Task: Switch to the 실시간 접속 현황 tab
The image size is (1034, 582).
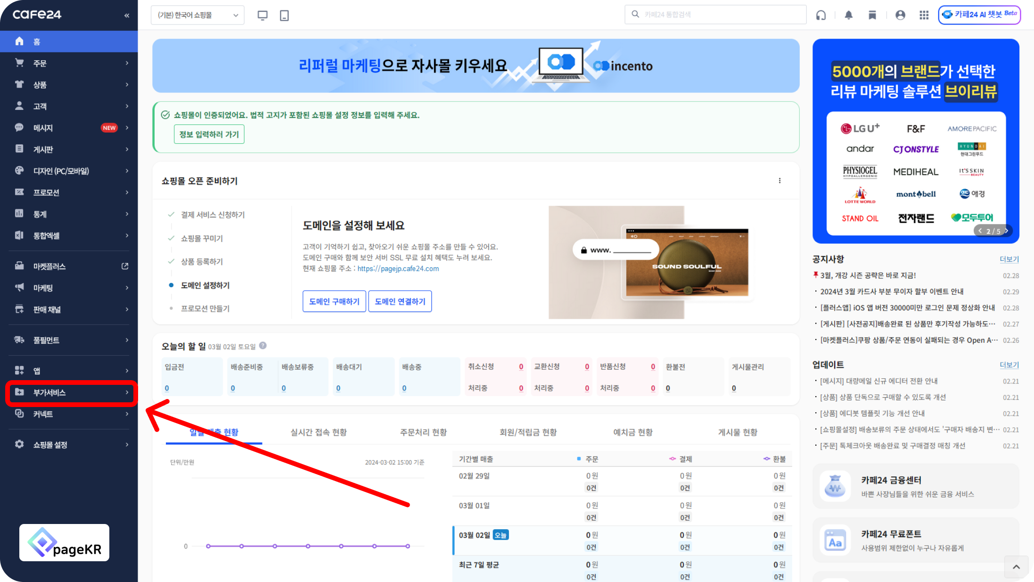Action: [x=319, y=432]
